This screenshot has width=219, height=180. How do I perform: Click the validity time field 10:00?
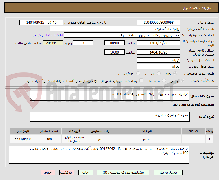(x=114, y=52)
